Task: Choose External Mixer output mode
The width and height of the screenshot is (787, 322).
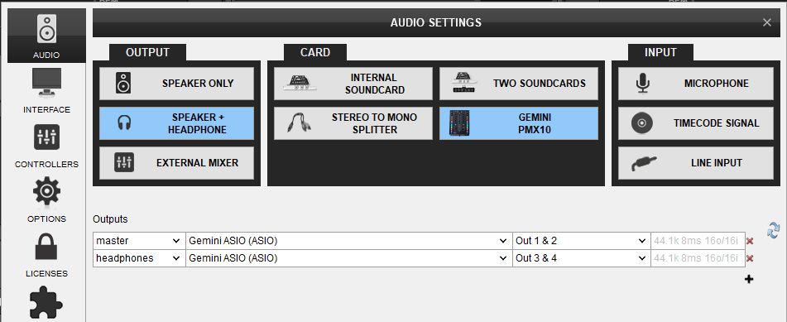Action: pyautogui.click(x=176, y=163)
